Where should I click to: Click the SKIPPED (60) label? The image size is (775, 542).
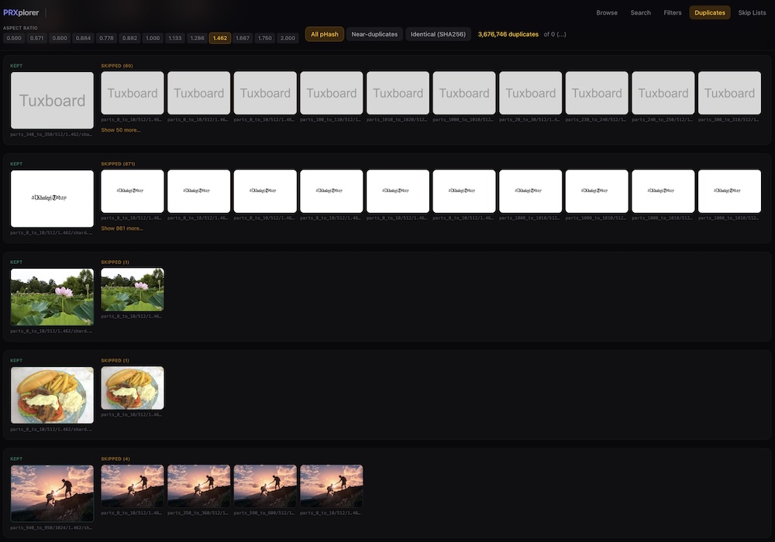[117, 66]
